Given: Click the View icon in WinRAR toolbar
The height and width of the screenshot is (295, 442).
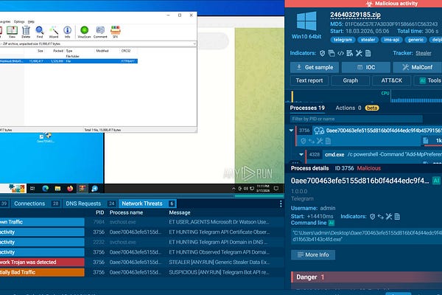Looking at the screenshot, I should click(x=12, y=32).
